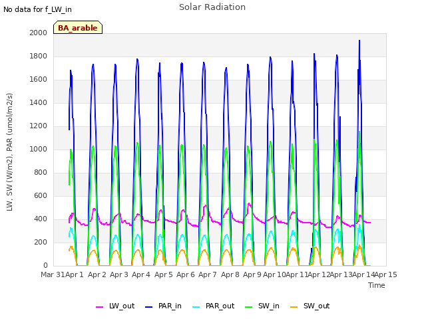Toggle the SW_out legend entry
Viewport: 426px width, 319px height.
click(x=310, y=306)
